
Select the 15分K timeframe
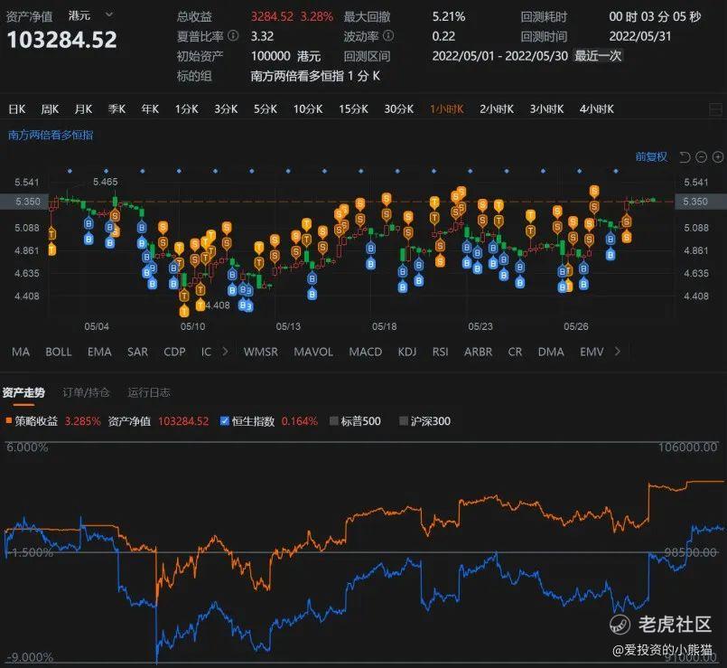(353, 109)
